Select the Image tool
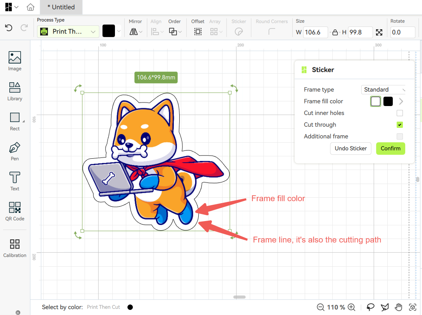 coord(15,61)
